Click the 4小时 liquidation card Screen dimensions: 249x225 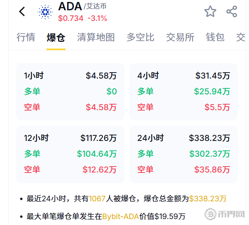coord(183,92)
